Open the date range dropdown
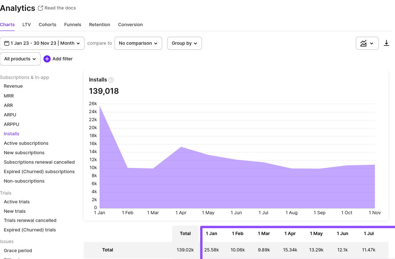This screenshot has height=259, width=395. [42, 43]
